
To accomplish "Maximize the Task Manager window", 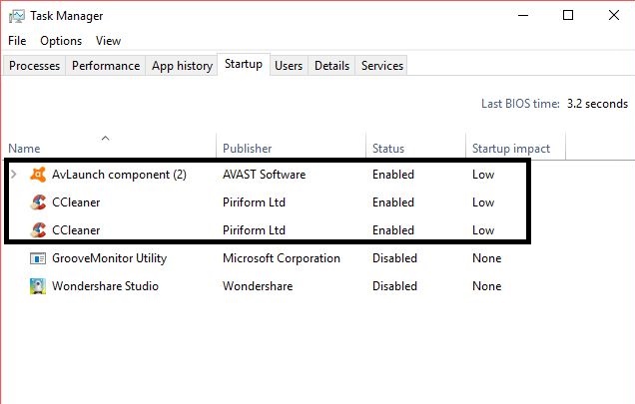I will tap(568, 15).
